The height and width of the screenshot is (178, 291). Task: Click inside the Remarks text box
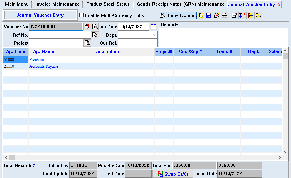pyautogui.click(x=223, y=37)
